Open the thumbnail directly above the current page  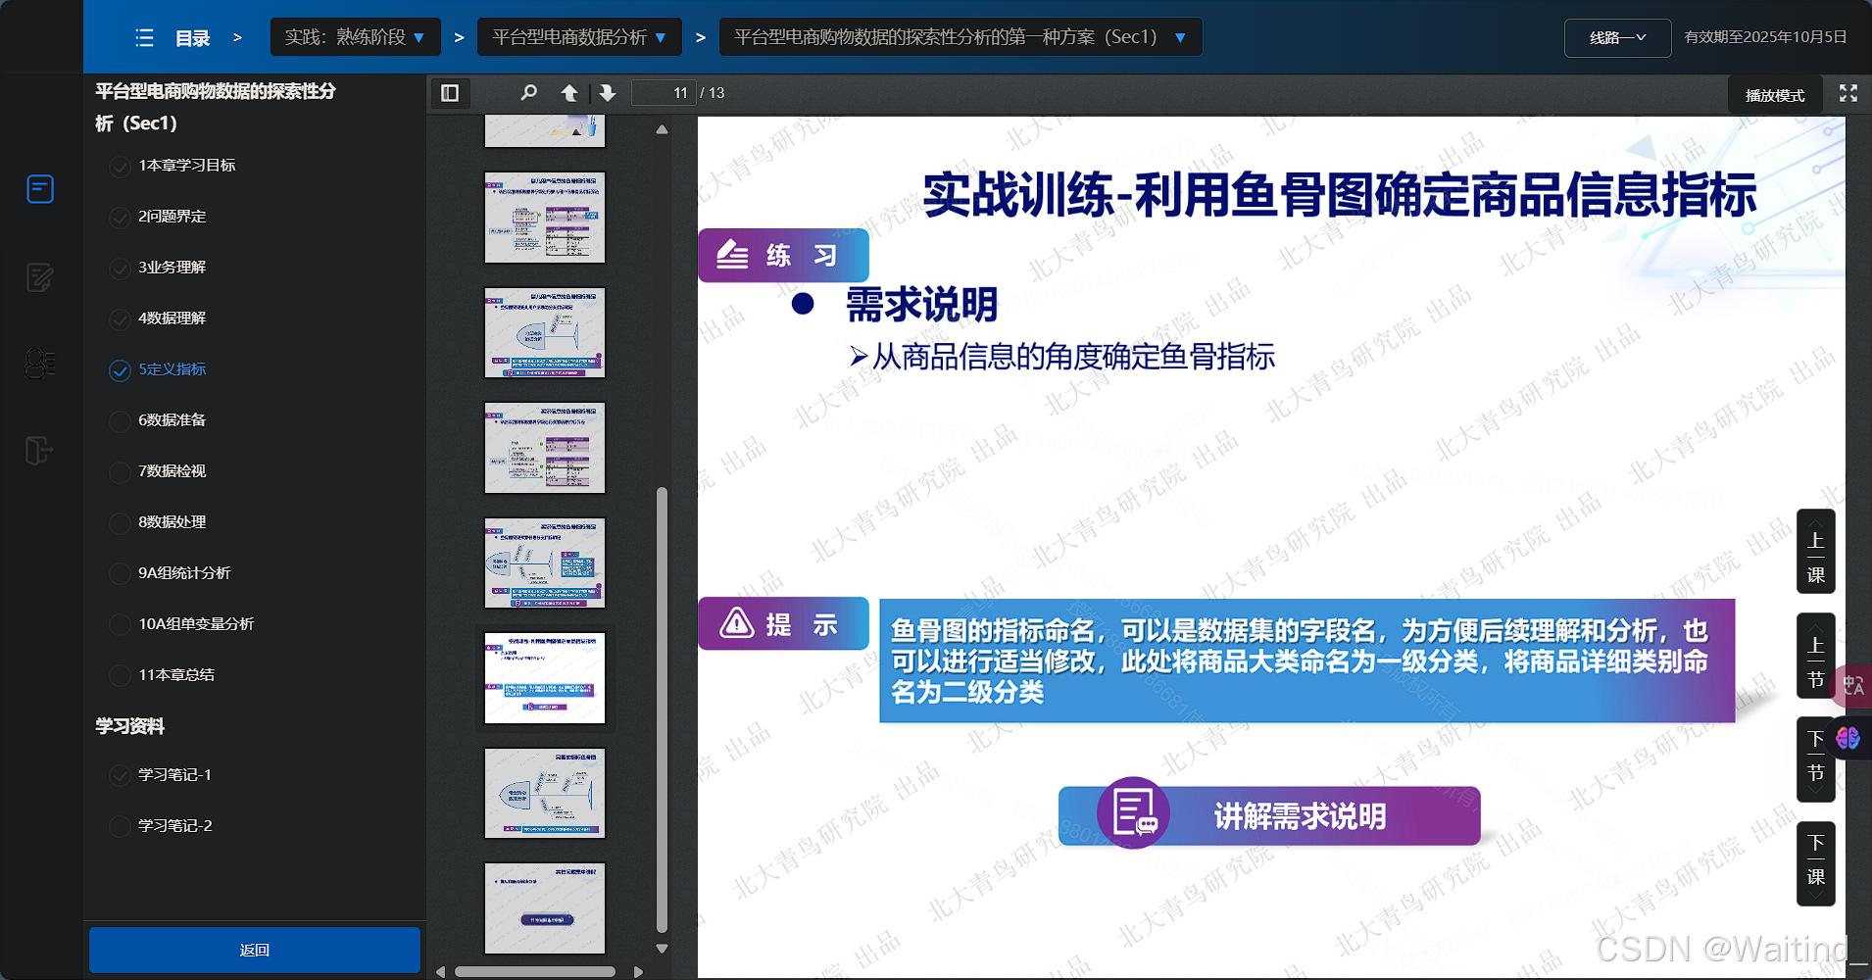click(x=545, y=563)
